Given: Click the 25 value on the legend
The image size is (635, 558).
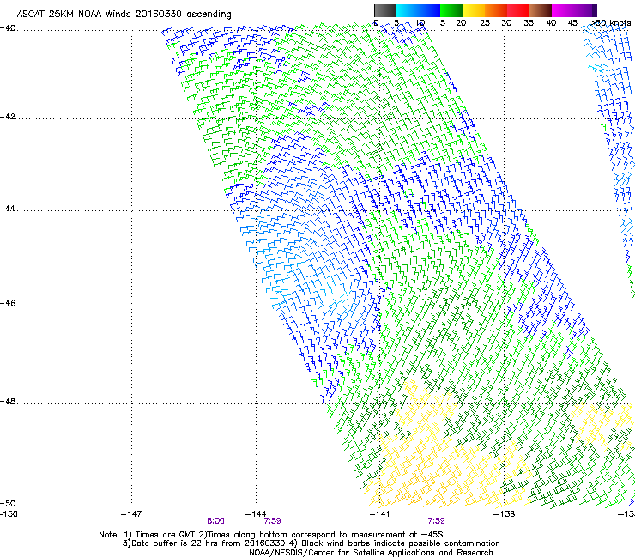Looking at the screenshot, I should coord(485,23).
